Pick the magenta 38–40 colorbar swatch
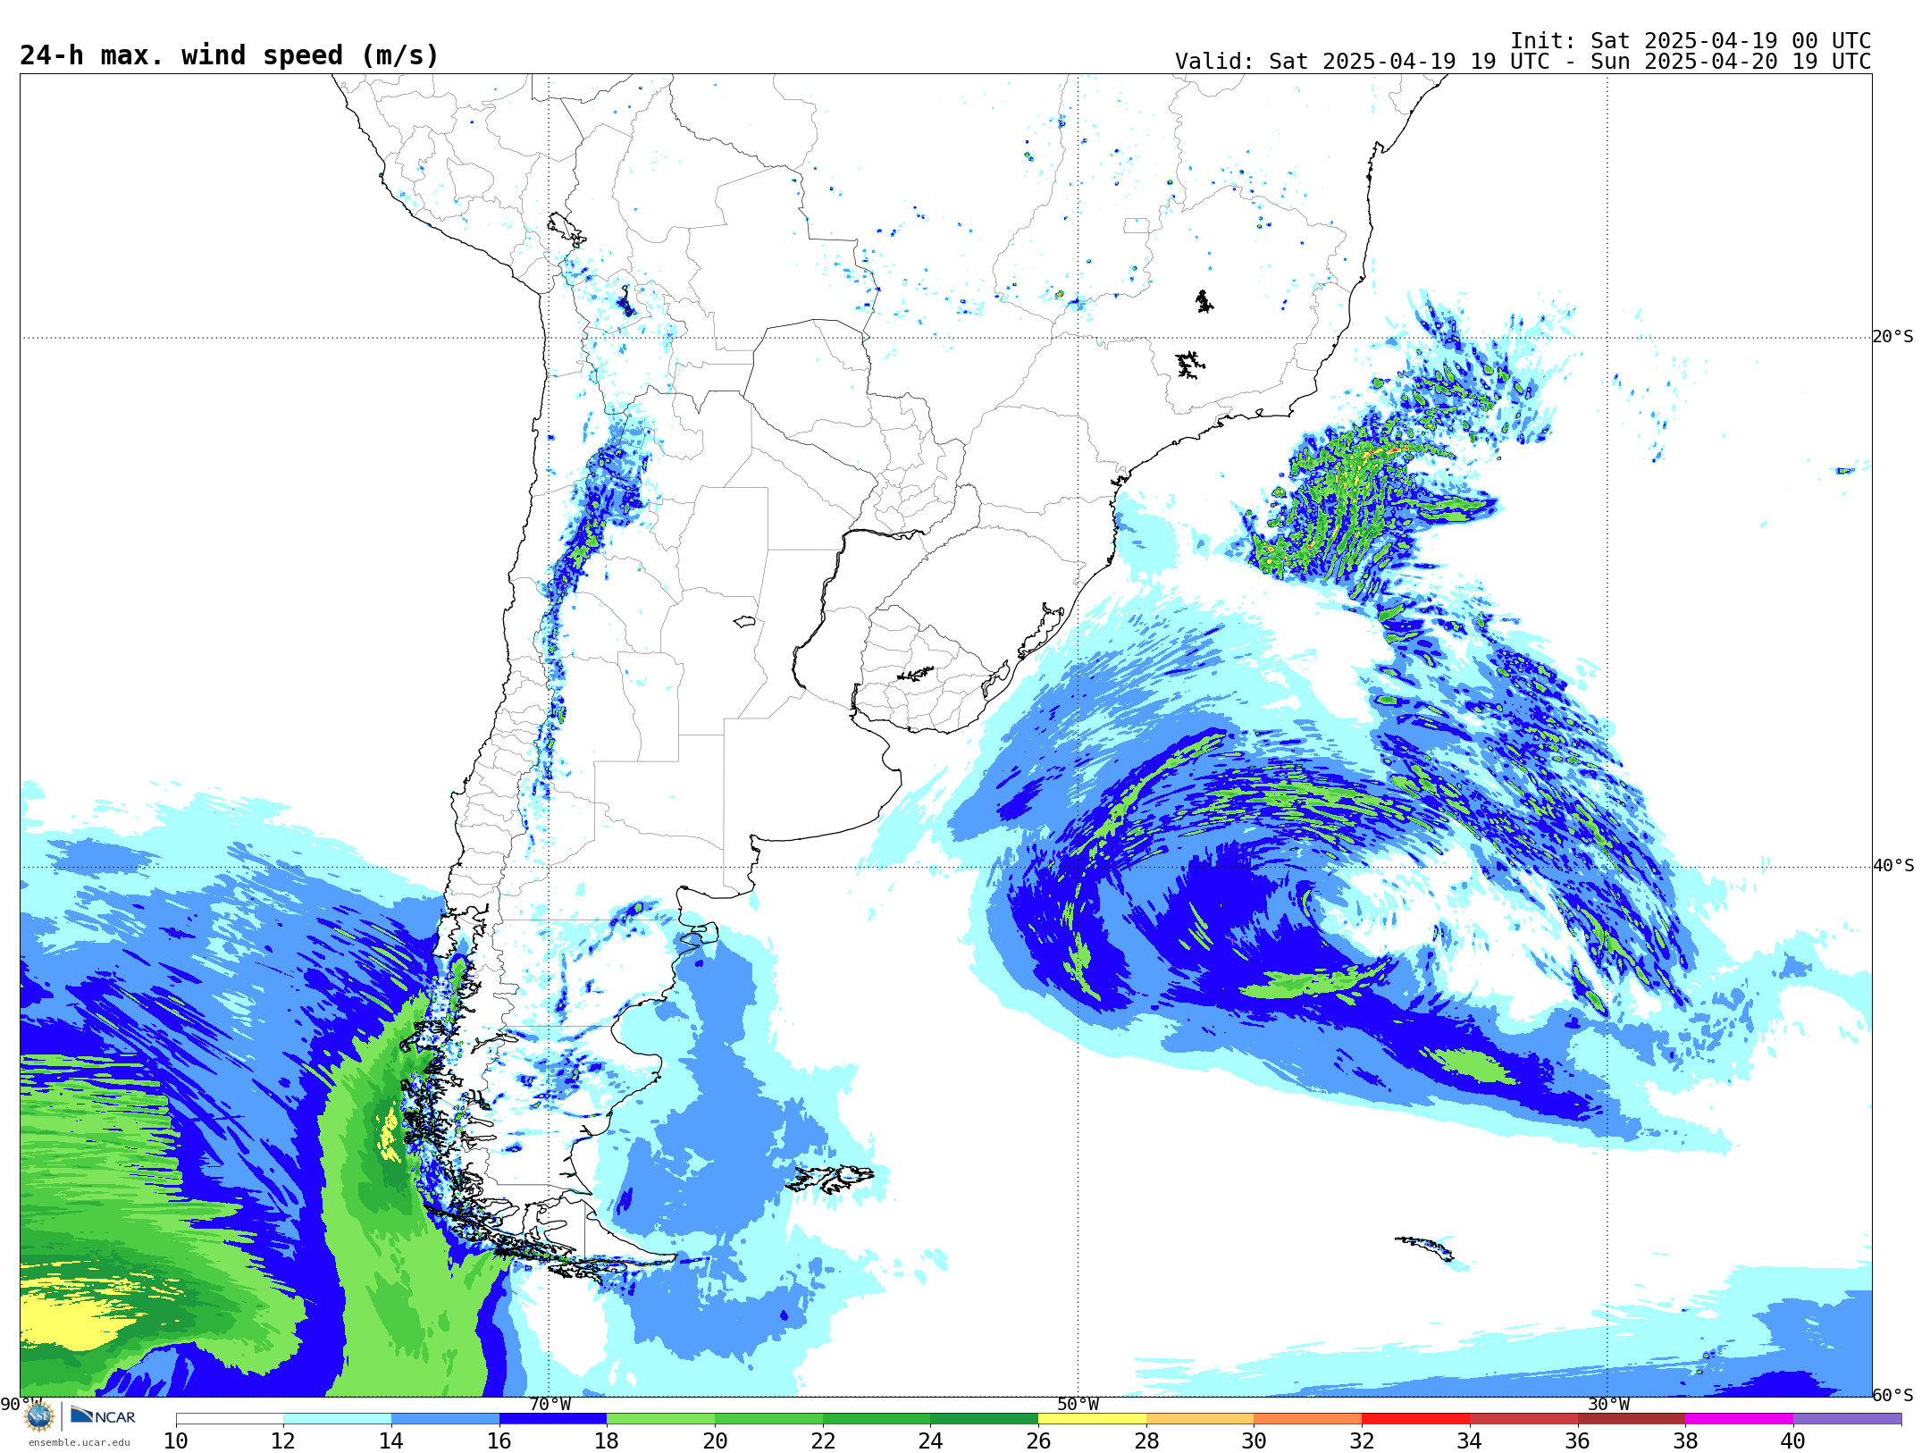The height and width of the screenshot is (1453, 1930). 1739,1419
